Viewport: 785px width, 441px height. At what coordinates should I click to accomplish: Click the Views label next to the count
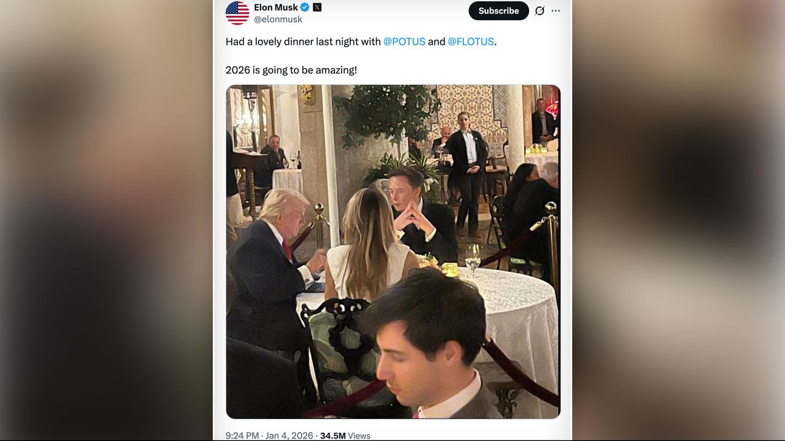click(x=358, y=435)
